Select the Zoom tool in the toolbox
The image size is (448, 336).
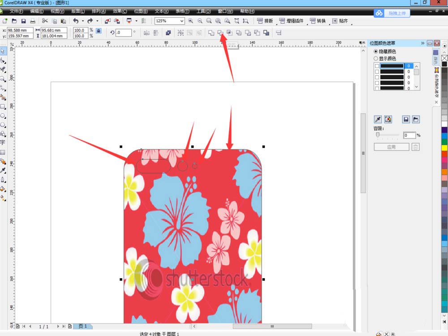[3, 79]
